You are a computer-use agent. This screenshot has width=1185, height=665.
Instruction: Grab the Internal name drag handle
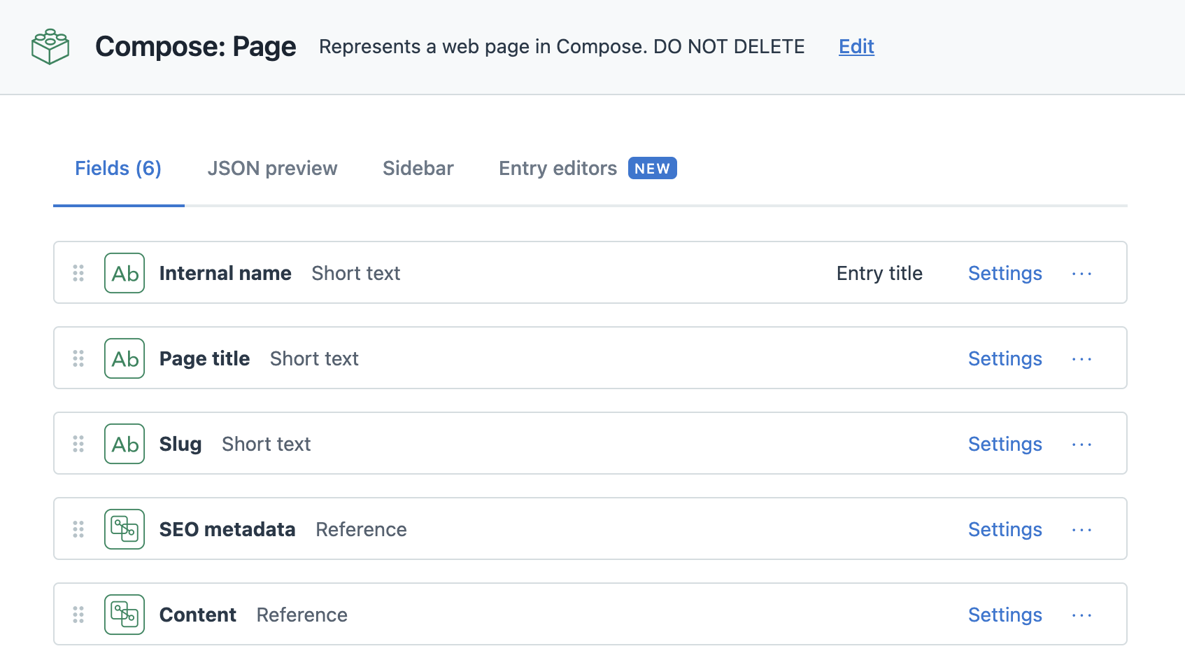78,273
